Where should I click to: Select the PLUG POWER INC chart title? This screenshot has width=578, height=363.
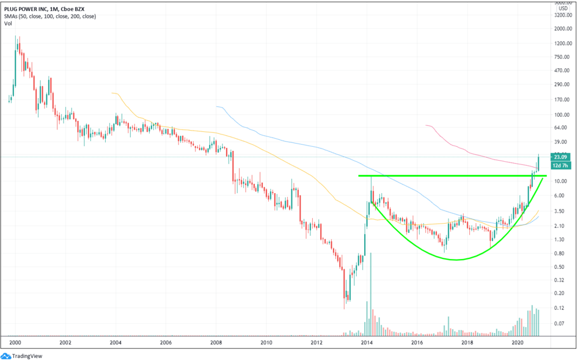coord(45,9)
